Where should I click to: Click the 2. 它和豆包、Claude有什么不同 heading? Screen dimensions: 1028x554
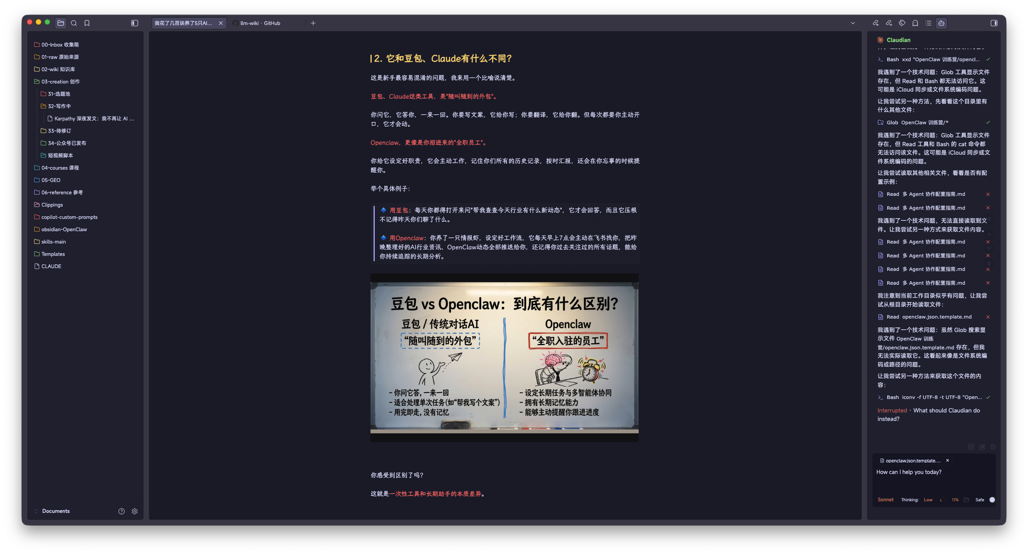pyautogui.click(x=442, y=59)
